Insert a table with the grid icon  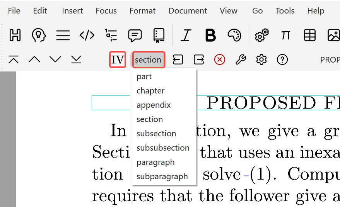click(x=310, y=35)
